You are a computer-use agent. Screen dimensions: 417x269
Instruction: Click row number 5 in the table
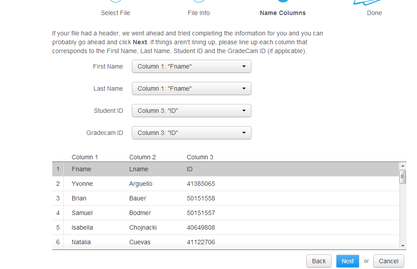[x=58, y=227]
